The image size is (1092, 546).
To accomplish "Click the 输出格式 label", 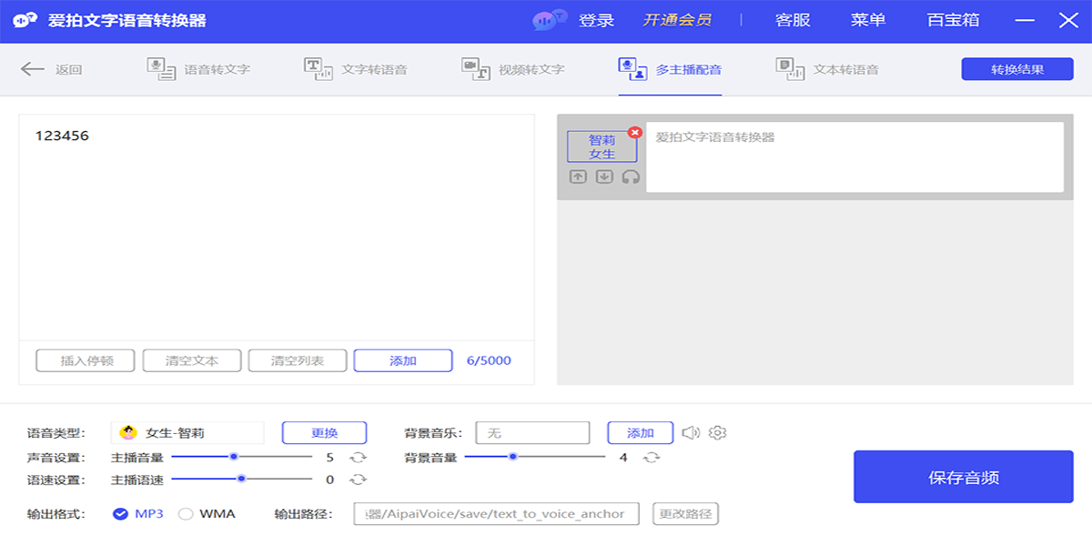I will [56, 514].
